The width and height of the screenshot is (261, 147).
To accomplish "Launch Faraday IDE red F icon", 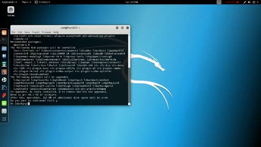I will tap(4, 95).
